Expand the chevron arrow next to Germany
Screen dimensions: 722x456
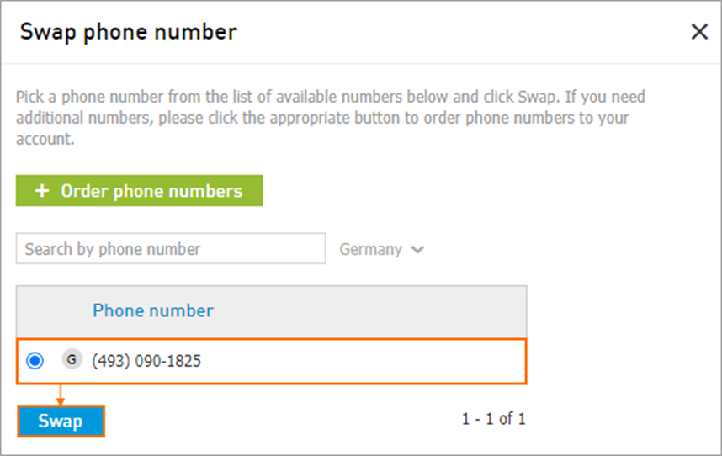pos(417,249)
